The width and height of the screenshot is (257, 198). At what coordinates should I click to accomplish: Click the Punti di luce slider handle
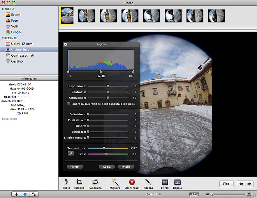coord(88,120)
